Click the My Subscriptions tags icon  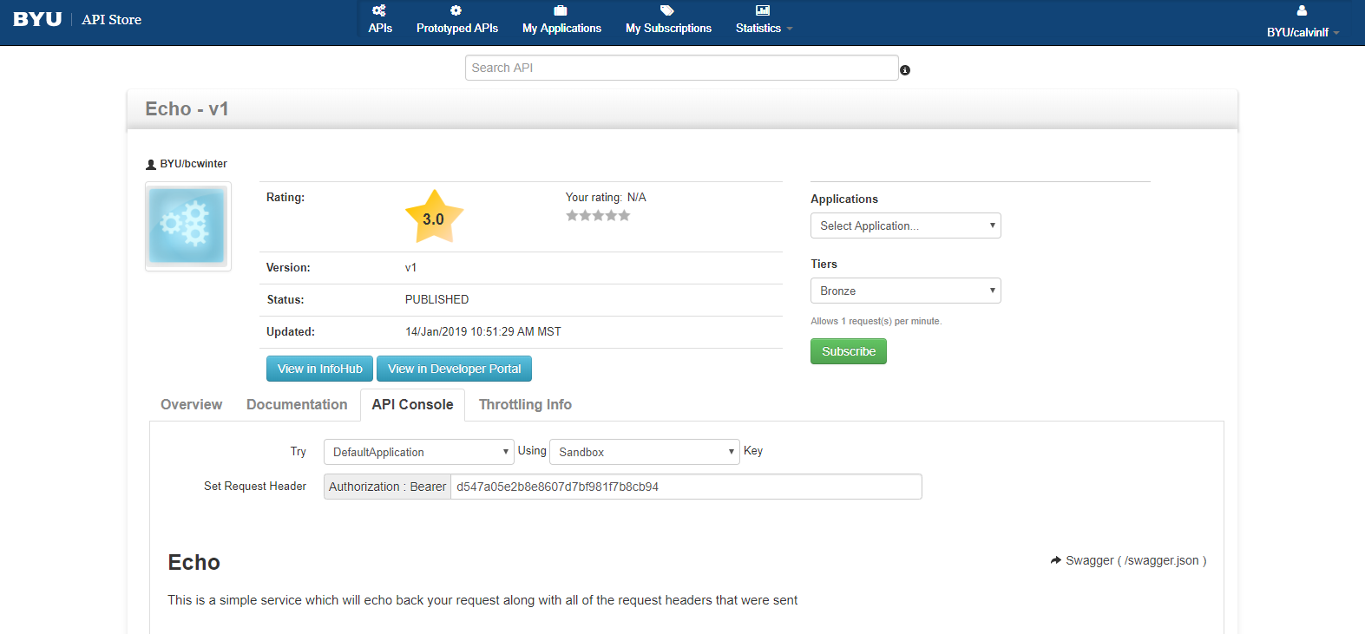click(666, 10)
